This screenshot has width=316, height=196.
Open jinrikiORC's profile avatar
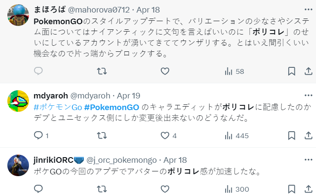point(19,165)
